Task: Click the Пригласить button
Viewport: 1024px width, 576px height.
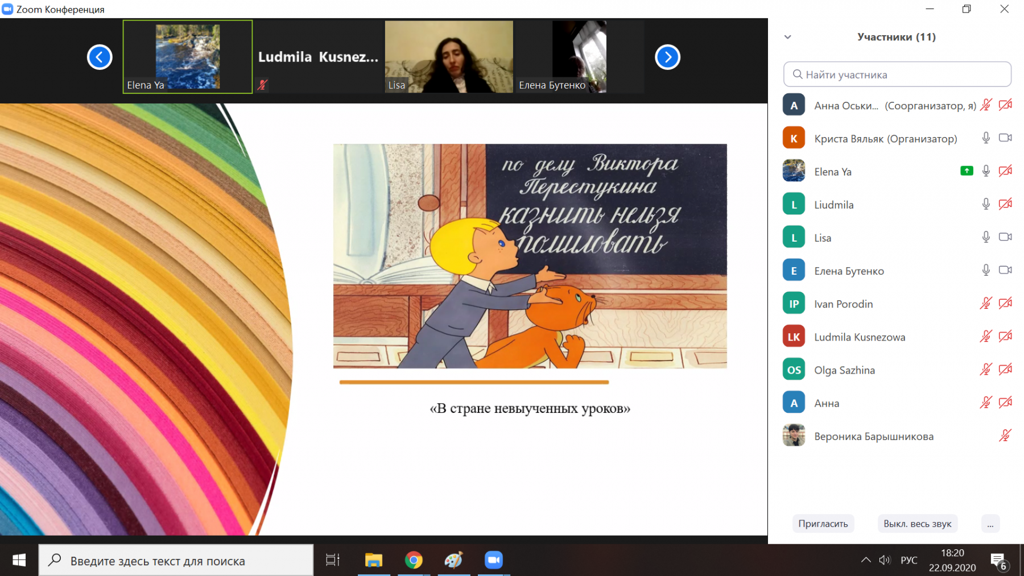Action: (823, 524)
